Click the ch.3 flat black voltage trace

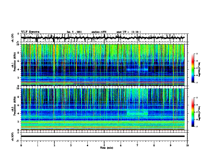[x=103, y=136]
